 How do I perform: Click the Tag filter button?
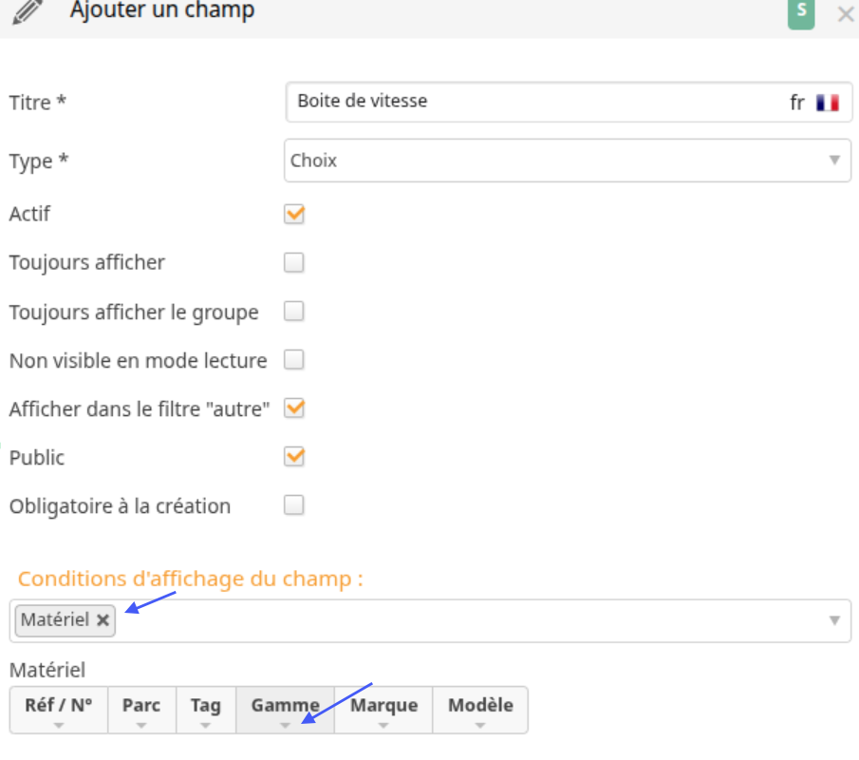click(x=206, y=710)
